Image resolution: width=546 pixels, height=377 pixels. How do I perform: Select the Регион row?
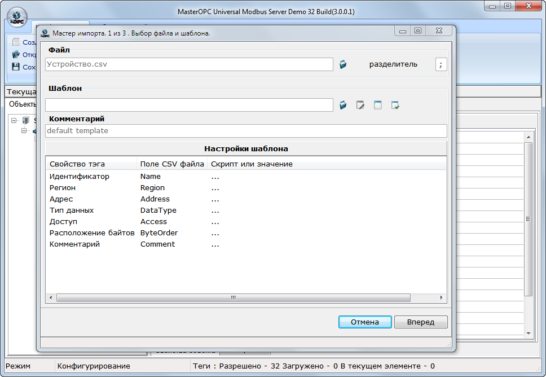[x=246, y=188]
